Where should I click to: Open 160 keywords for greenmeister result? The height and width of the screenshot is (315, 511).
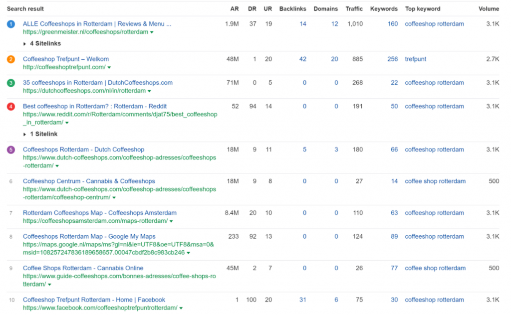coord(393,24)
